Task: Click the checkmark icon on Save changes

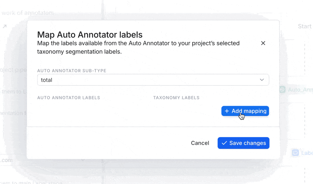Action: [x=224, y=143]
